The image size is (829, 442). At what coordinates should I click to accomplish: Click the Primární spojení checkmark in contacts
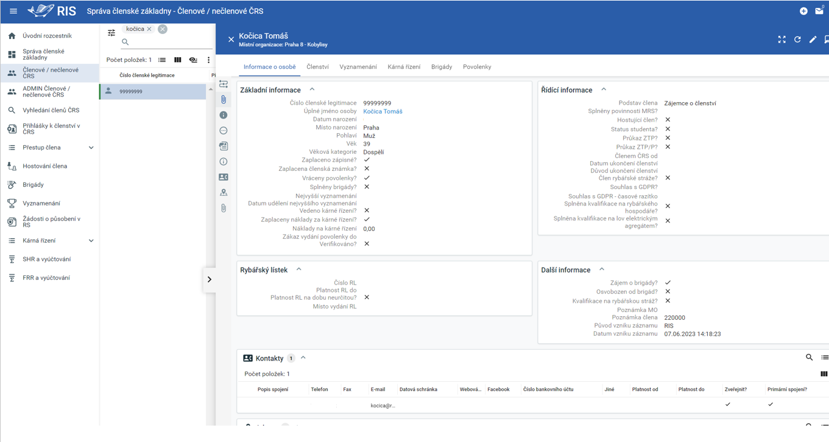771,404
